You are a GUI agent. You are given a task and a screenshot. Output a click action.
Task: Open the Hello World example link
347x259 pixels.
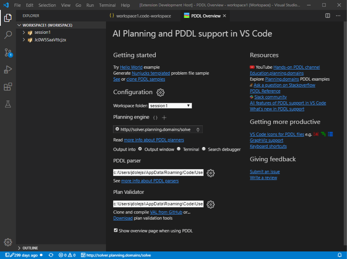131,67
